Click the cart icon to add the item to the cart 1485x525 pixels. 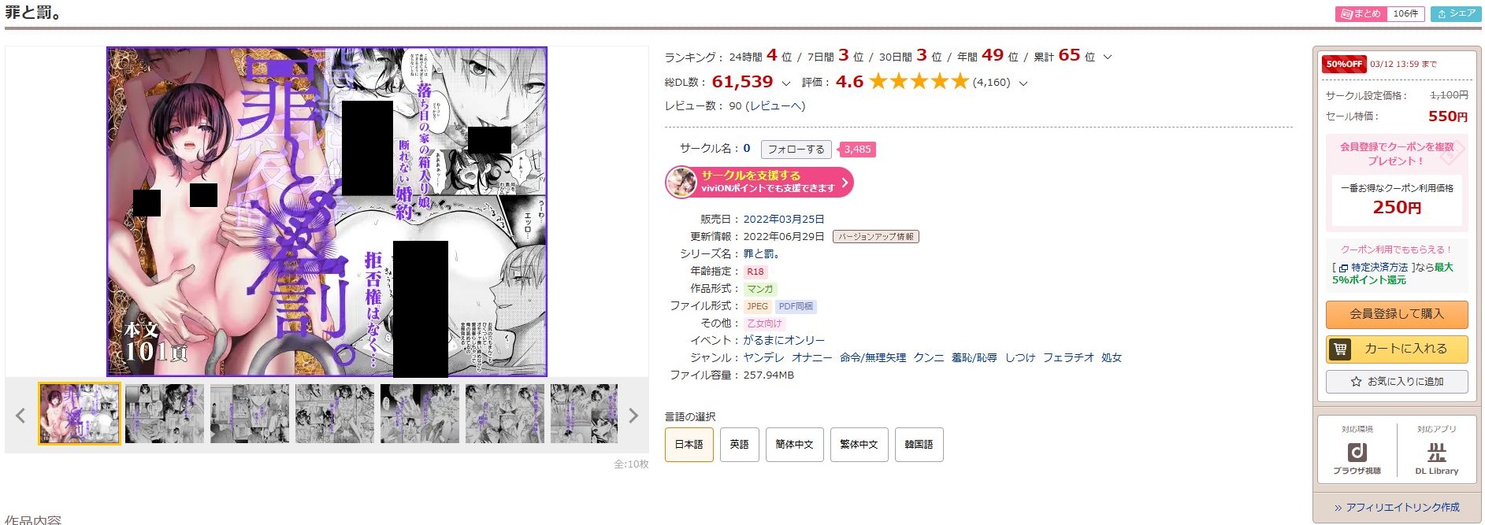point(1340,349)
